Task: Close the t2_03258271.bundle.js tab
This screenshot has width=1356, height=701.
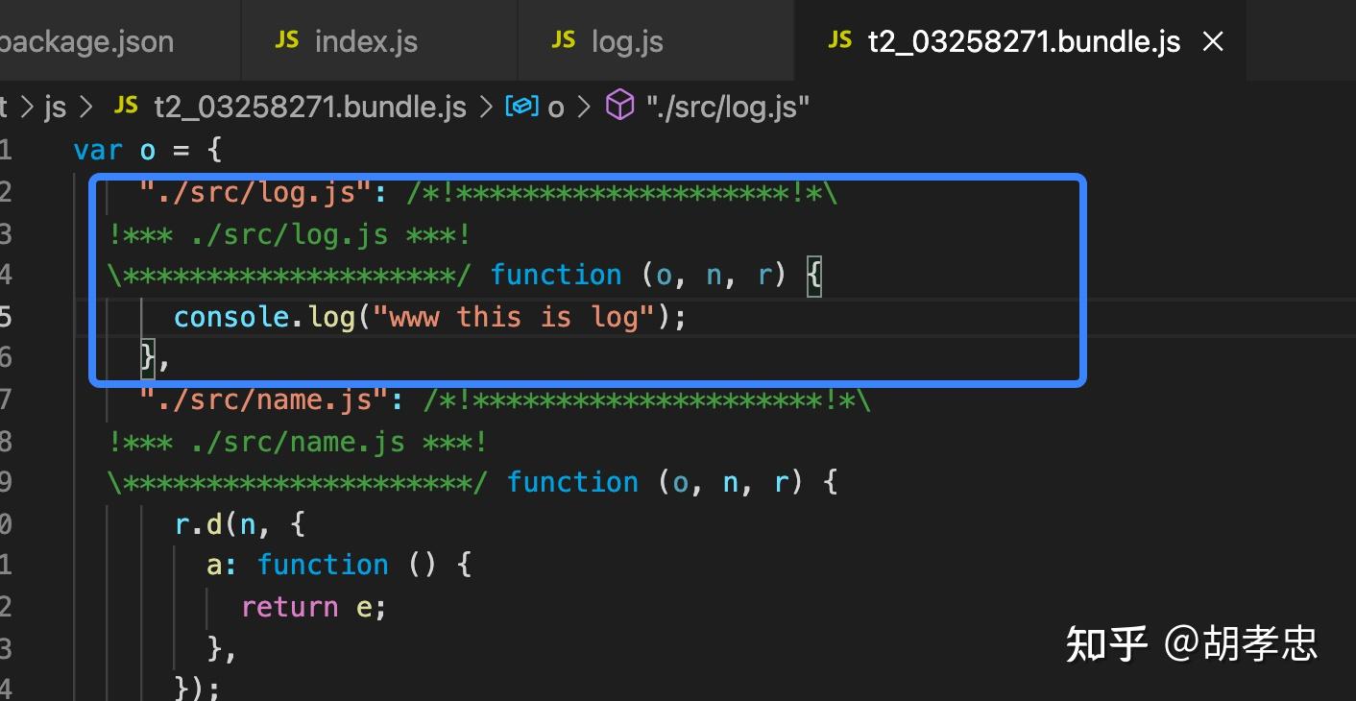Action: (1213, 40)
